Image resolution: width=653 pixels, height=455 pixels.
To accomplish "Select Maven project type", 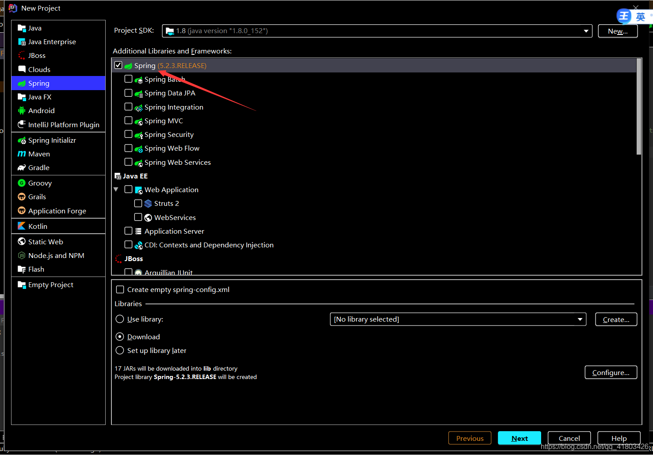I will 58,154.
